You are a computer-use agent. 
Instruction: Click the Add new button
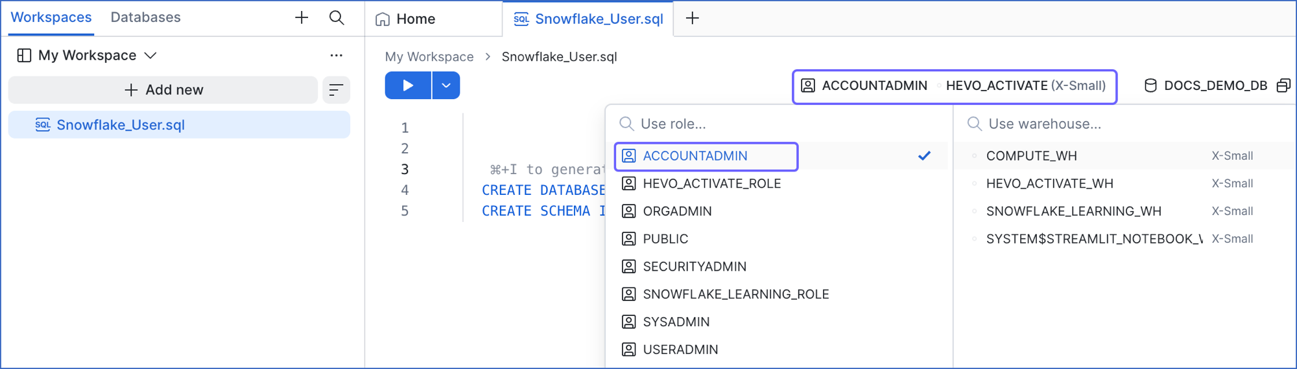tap(163, 90)
